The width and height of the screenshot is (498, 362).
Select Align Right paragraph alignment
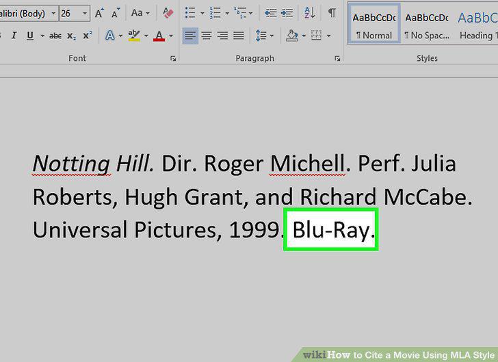point(222,36)
